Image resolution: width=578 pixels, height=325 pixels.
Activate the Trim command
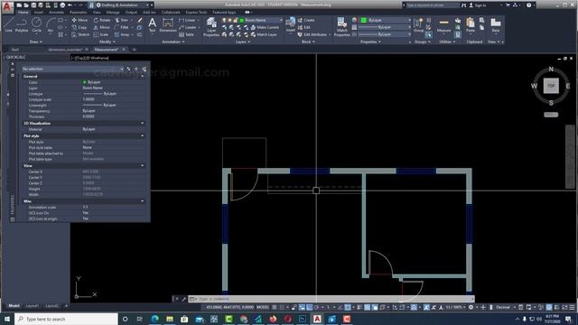122,20
